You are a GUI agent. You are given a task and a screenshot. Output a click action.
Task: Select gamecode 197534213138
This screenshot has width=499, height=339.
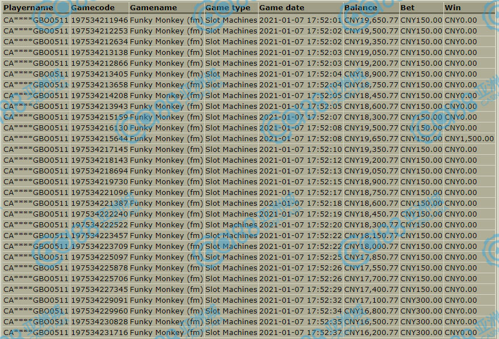pyautogui.click(x=99, y=53)
